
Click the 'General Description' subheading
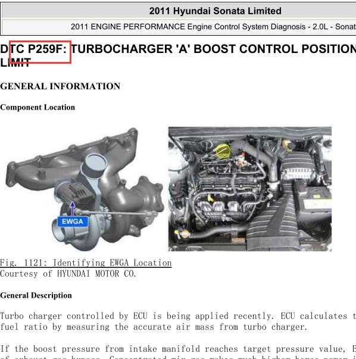36,295
